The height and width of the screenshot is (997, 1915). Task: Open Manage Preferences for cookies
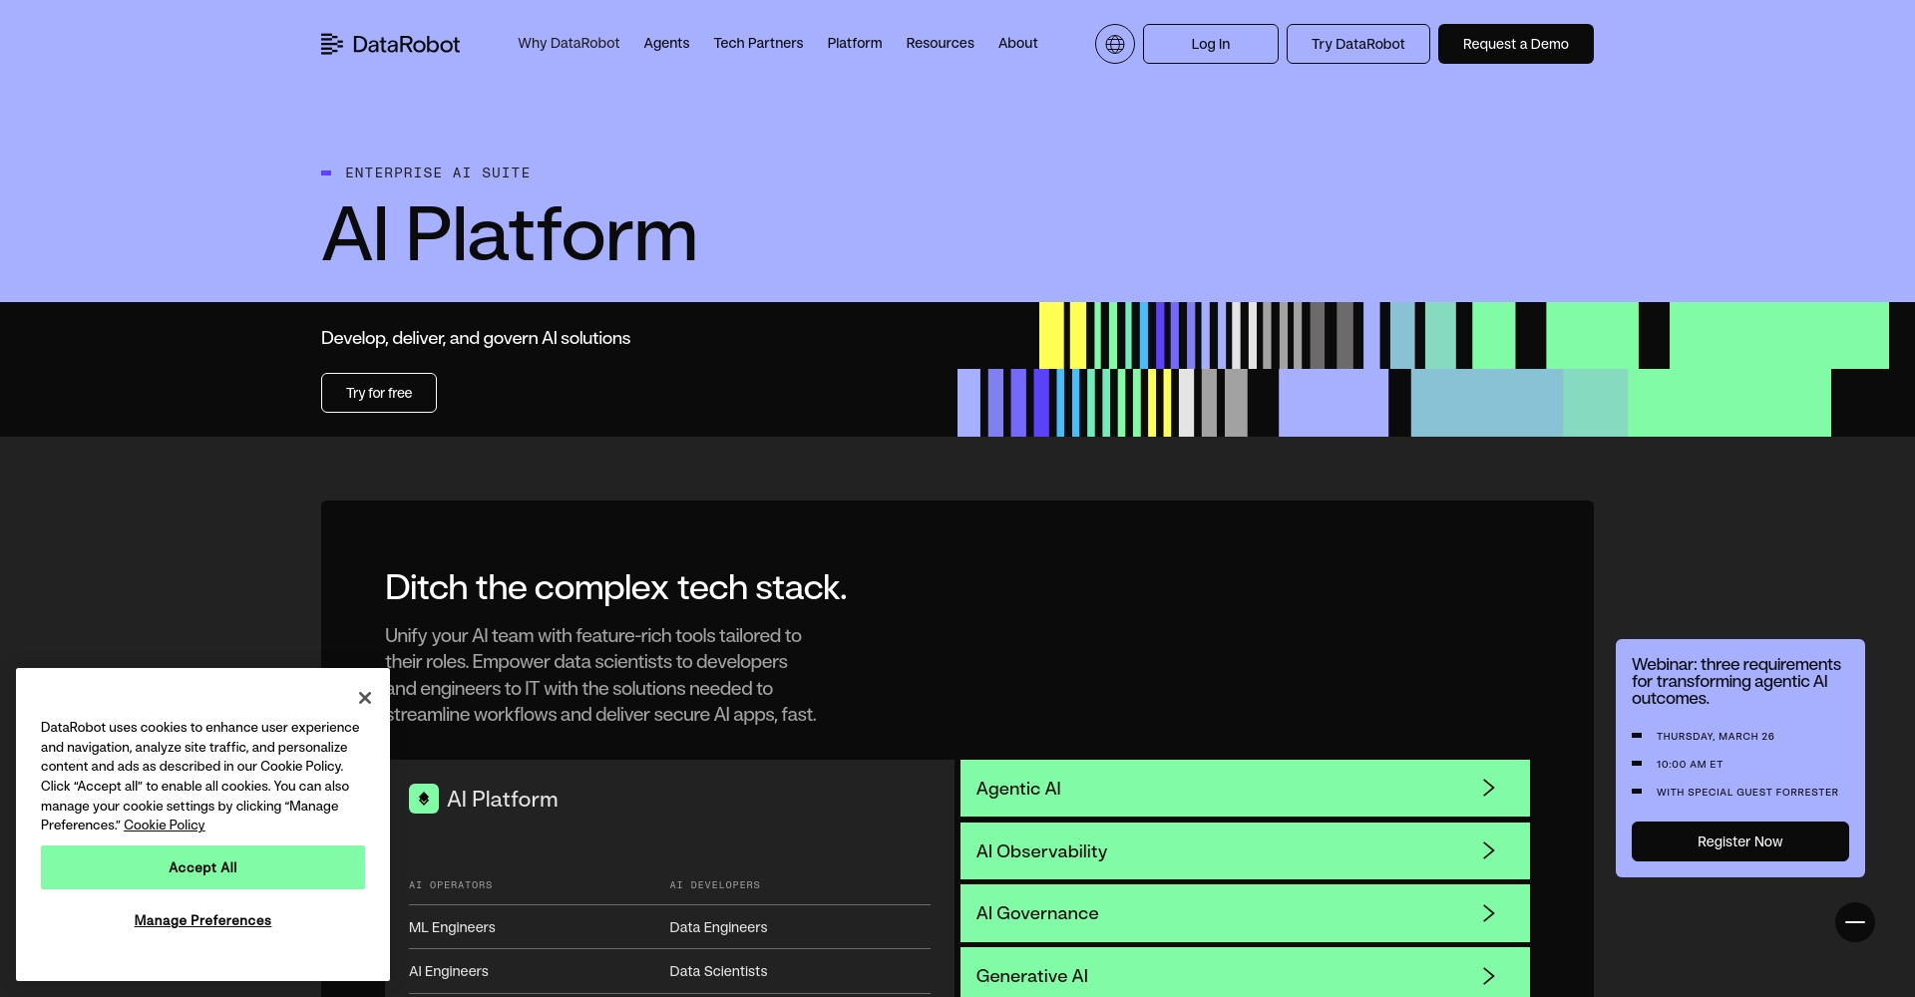[202, 920]
